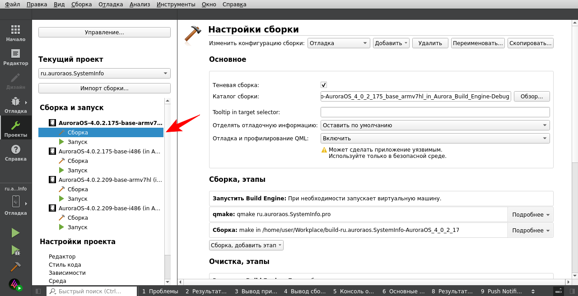Open the Справка mode
578x296 pixels.
point(16,153)
